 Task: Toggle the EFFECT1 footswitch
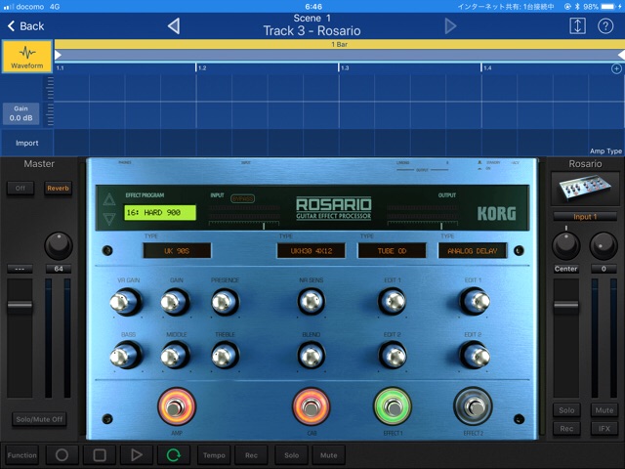(x=393, y=406)
